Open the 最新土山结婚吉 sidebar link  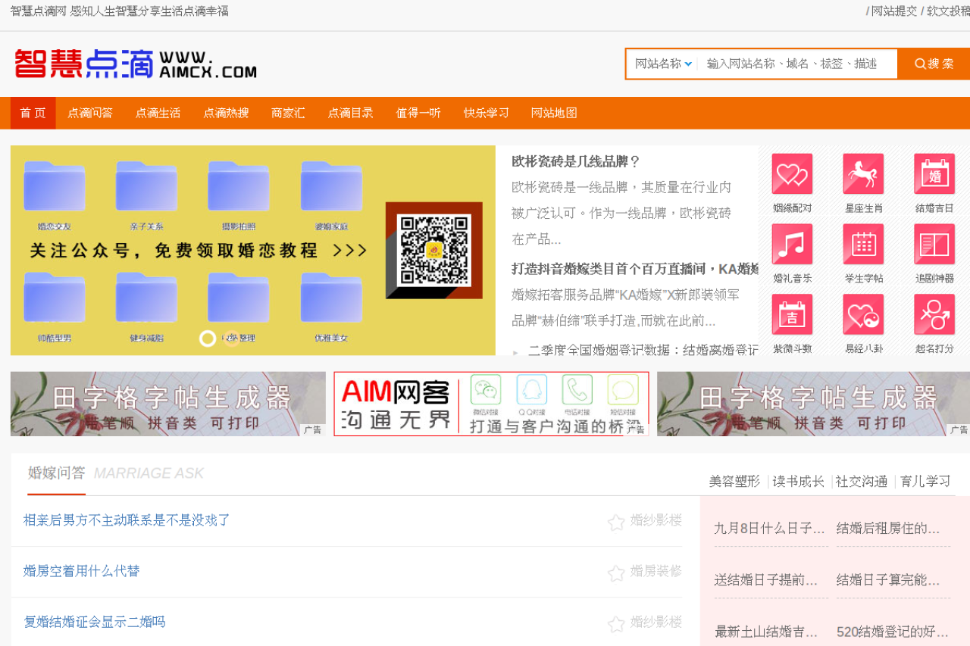(x=766, y=632)
